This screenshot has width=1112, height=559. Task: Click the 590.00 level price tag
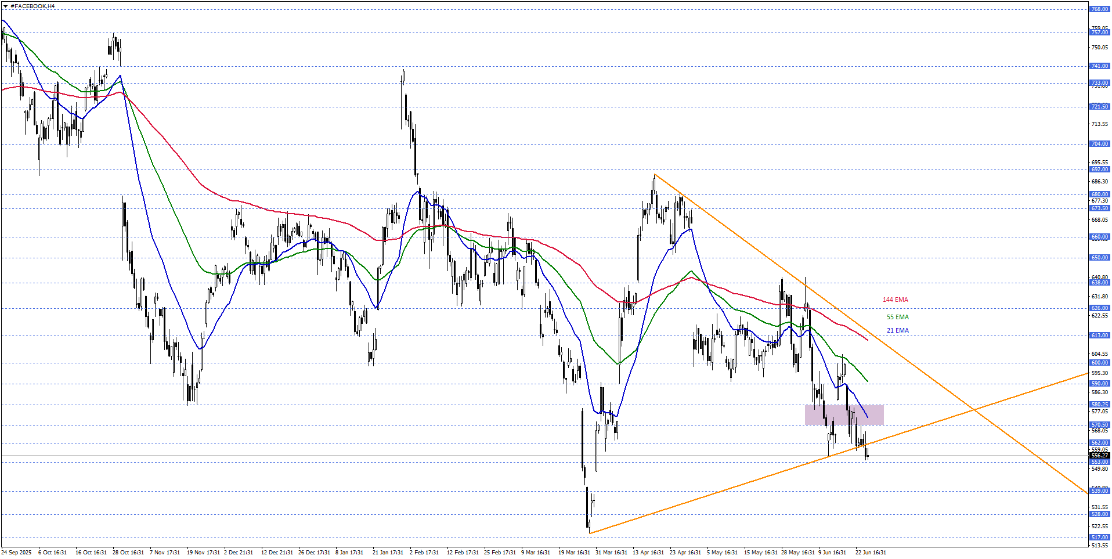coord(1100,384)
